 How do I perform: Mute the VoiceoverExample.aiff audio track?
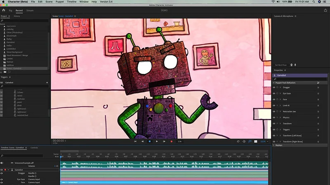pos(2,163)
